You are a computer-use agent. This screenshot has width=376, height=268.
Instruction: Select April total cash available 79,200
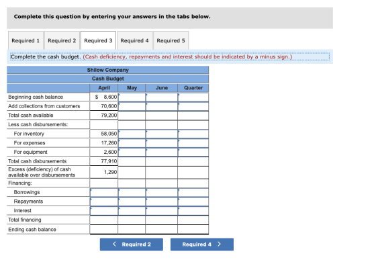click(x=109, y=116)
